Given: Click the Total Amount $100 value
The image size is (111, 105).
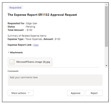Looking at the screenshot, I should 30,30.
